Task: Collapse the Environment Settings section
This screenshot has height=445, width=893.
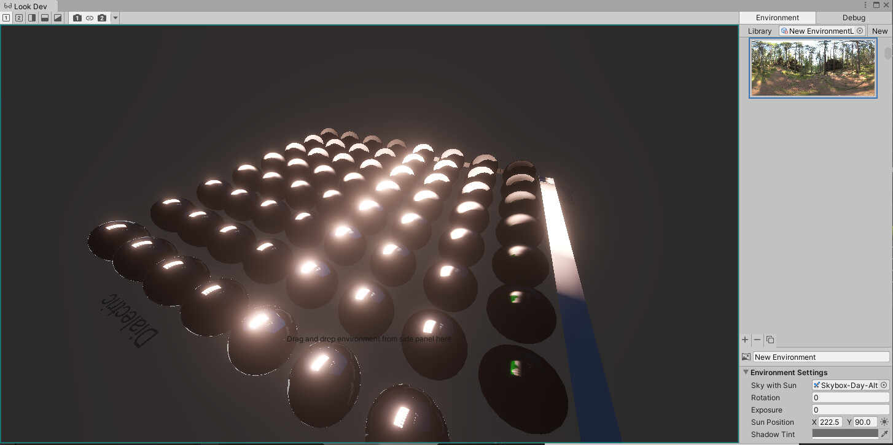Action: 746,372
